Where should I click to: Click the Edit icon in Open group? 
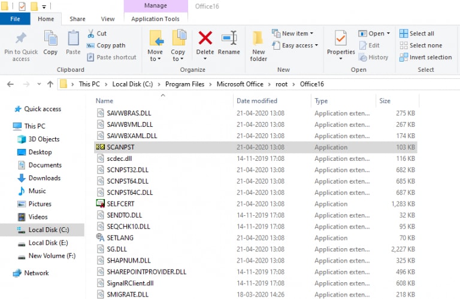click(363, 45)
